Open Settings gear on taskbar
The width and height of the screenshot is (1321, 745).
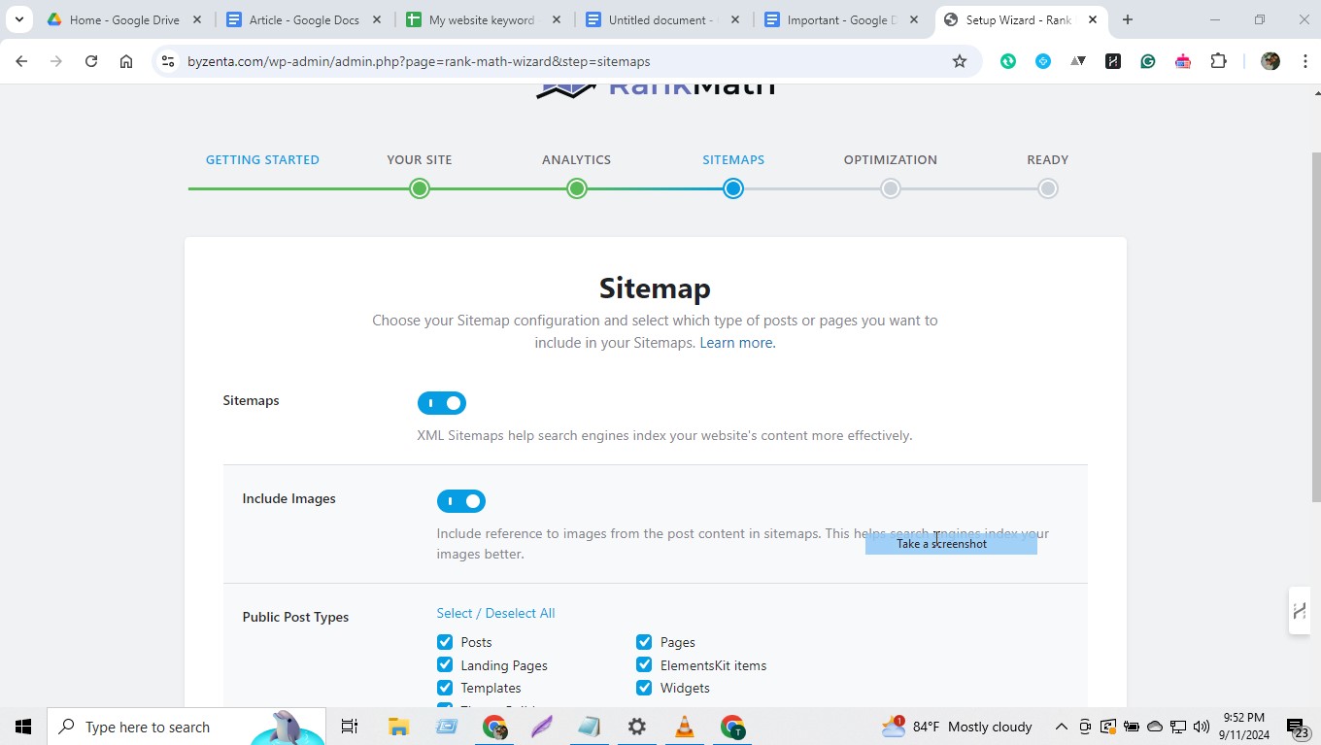coord(637,727)
